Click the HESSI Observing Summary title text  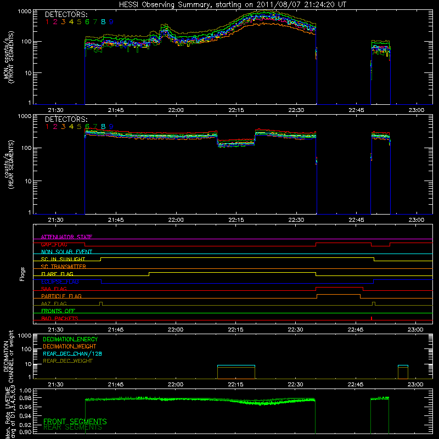click(x=233, y=5)
